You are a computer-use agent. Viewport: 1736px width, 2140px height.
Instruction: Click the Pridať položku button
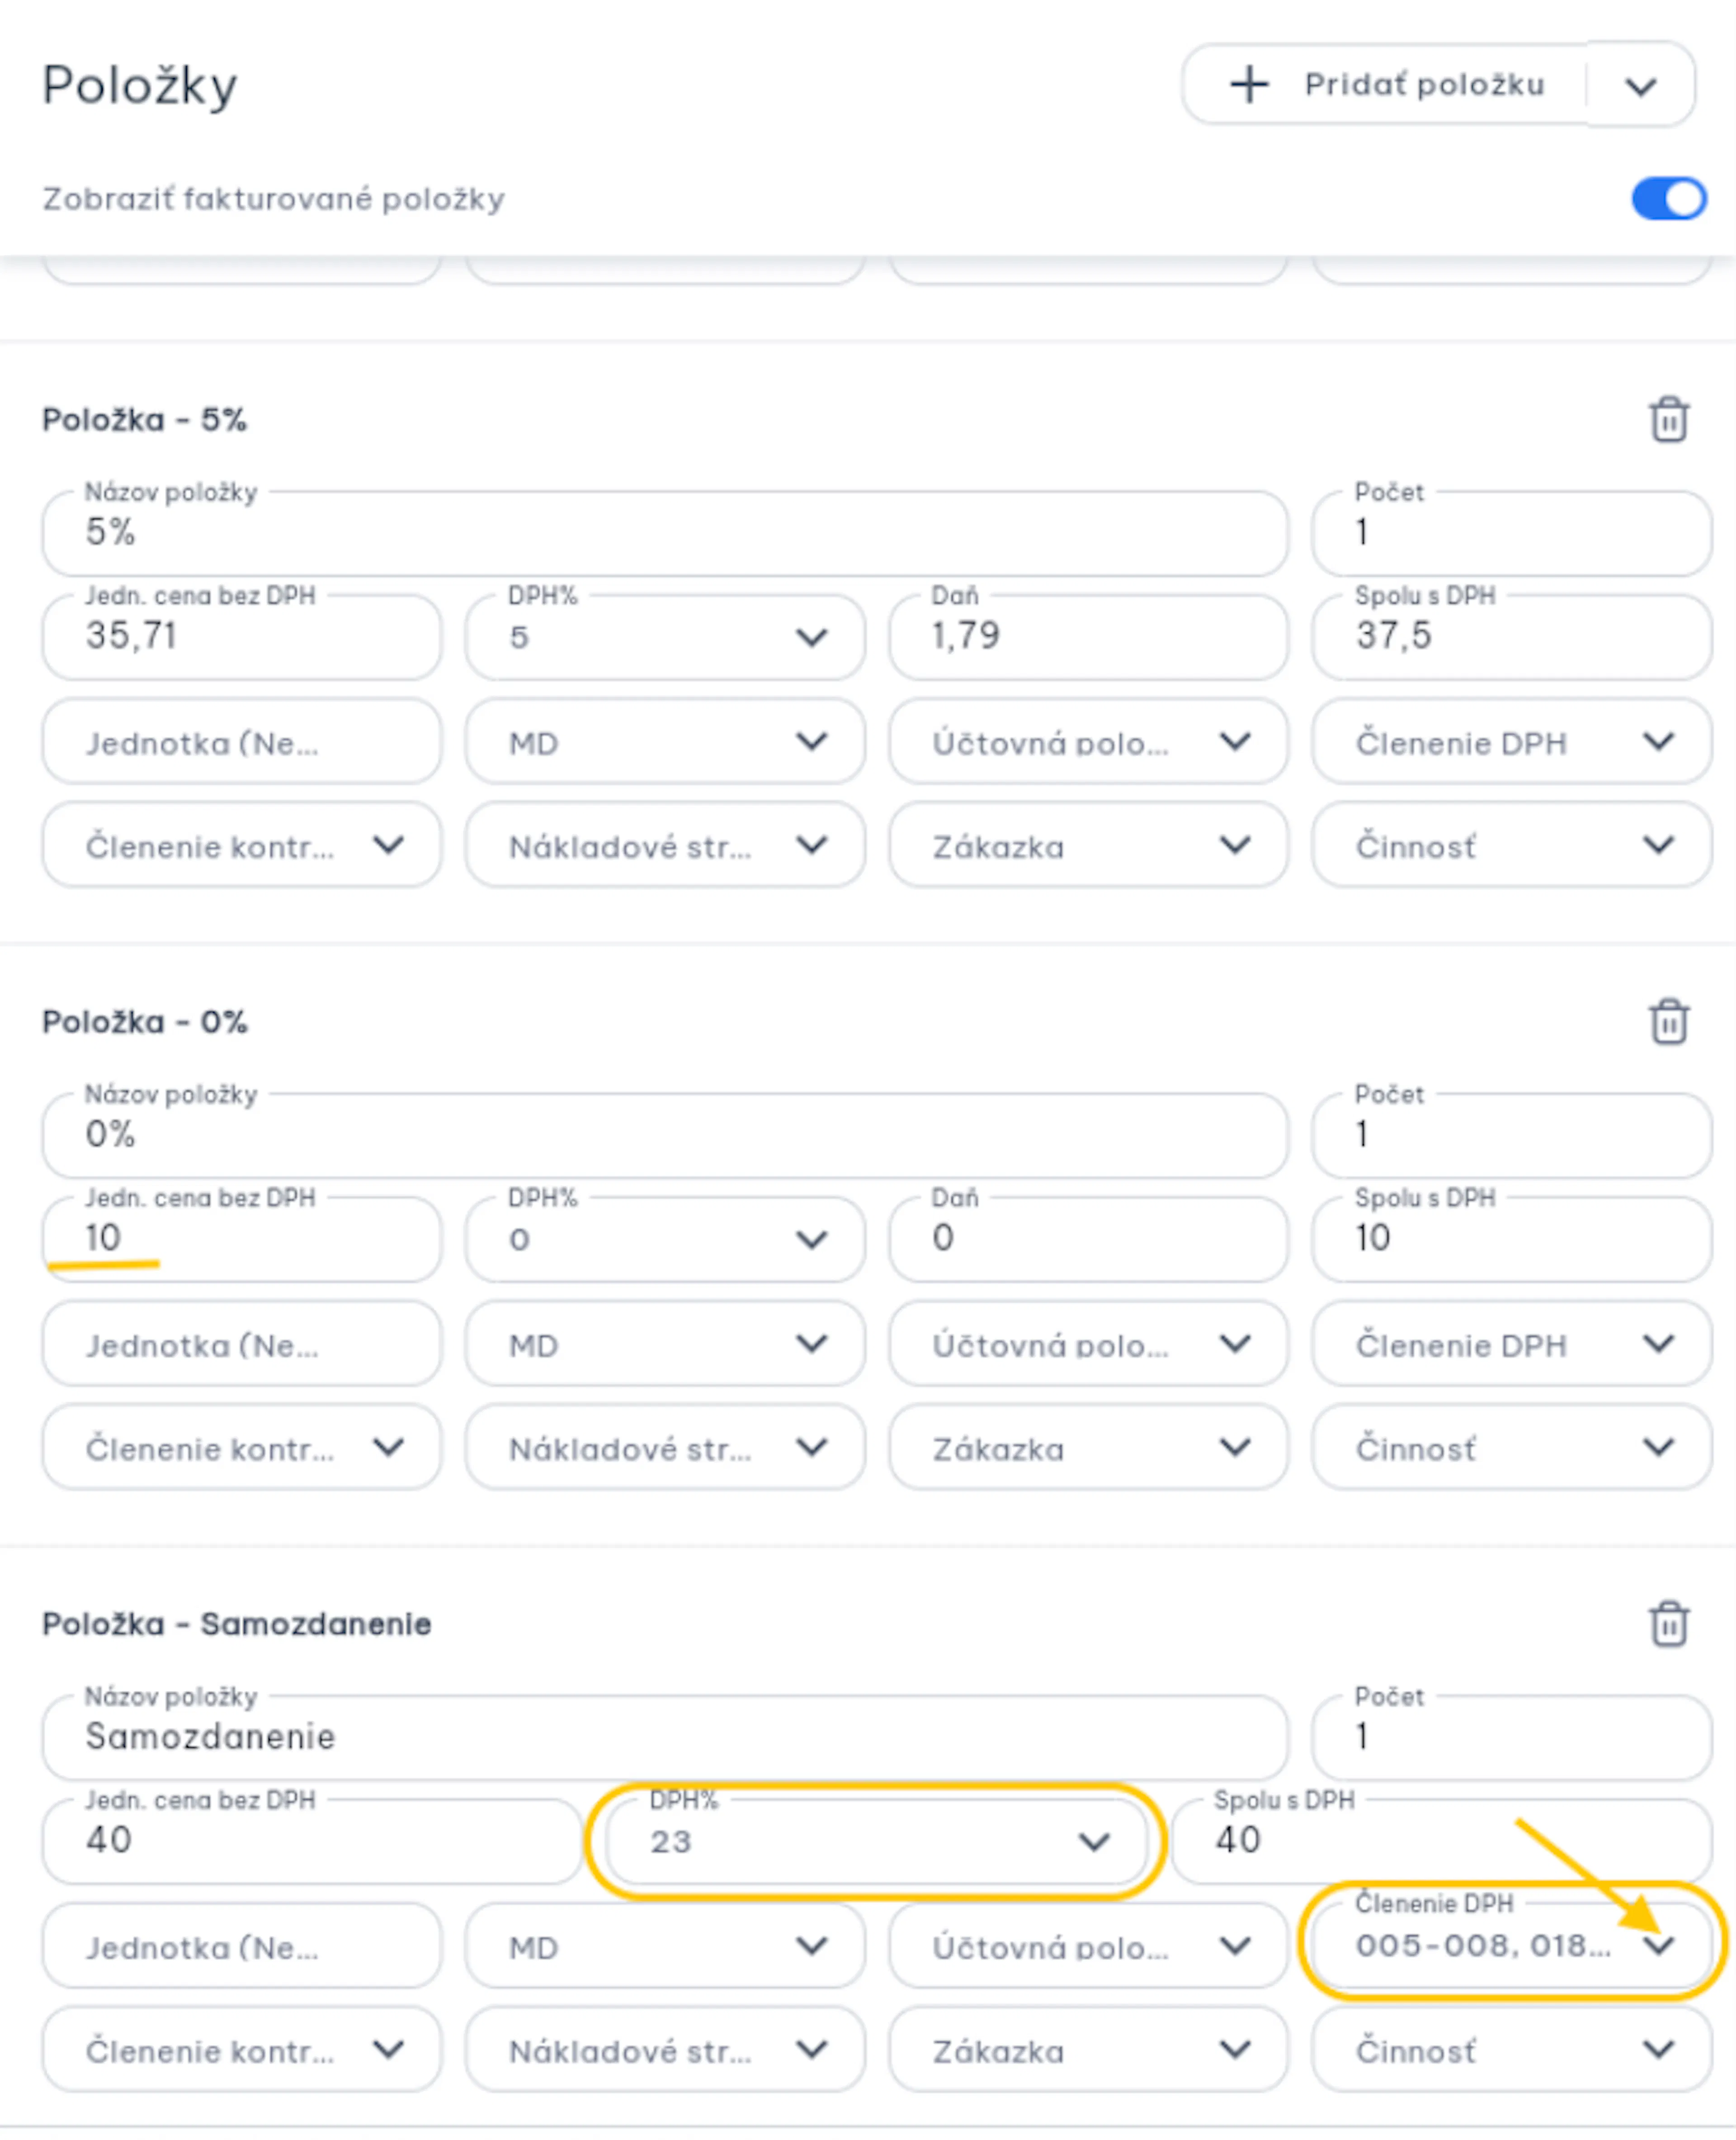tap(1385, 85)
